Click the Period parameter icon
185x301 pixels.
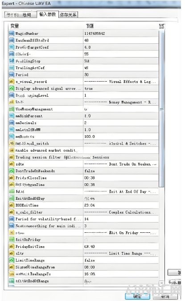(12, 74)
